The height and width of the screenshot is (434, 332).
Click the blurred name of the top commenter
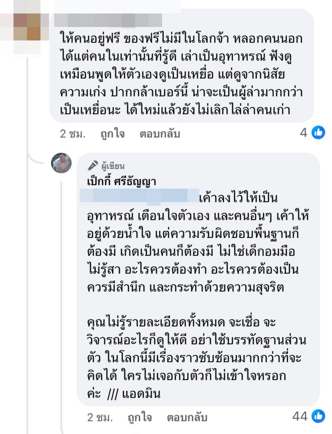click(108, 20)
